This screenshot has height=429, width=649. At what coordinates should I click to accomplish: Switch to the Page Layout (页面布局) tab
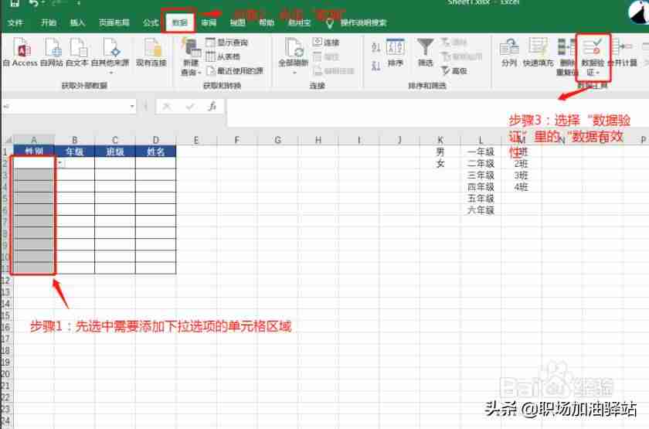tap(114, 22)
